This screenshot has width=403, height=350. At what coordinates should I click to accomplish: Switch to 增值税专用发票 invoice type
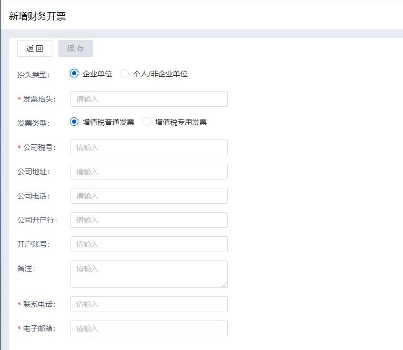(147, 122)
